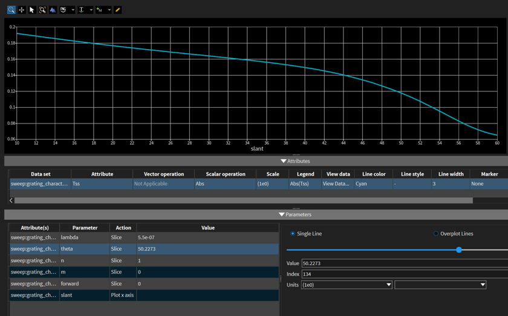The width and height of the screenshot is (508, 316).
Task: Select the m parameter row
Action: point(144,272)
